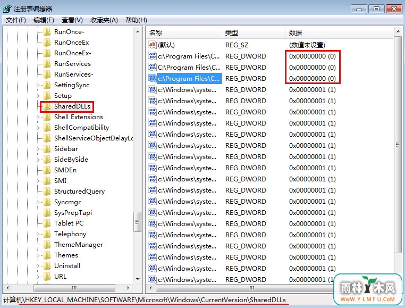Viewport: 405px width, 308px height.
Task: Minimize the Registry Editor window
Action: (x=359, y=9)
